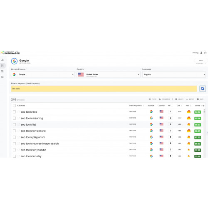Click the Google source icon in 'seo tools plagiarism' row
Viewport: 208px width, 208px height.
coord(151,137)
